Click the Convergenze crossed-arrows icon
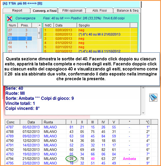This screenshot has width=161, height=166. 10,19
